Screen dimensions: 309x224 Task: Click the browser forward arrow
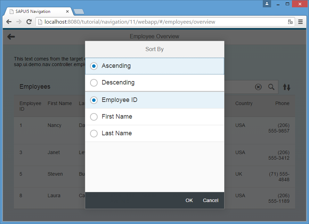point(19,22)
